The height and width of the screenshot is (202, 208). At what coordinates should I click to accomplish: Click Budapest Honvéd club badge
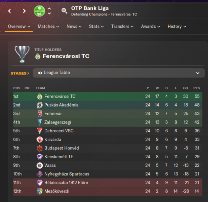pos(40,148)
